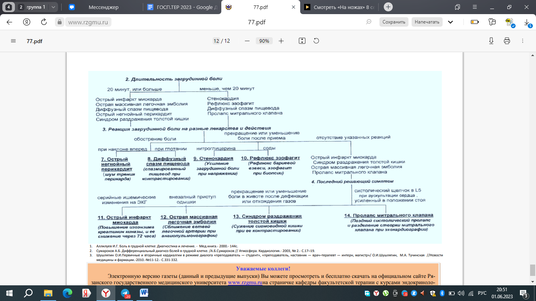Open clock showing 20:51 01.06.2023
The width and height of the screenshot is (536, 301).
pyautogui.click(x=502, y=293)
